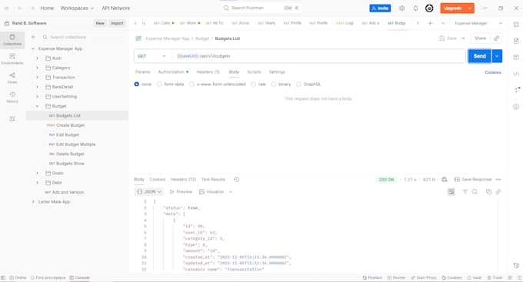Go back with the left arrow
The height and width of the screenshot is (282, 523).
20,8
